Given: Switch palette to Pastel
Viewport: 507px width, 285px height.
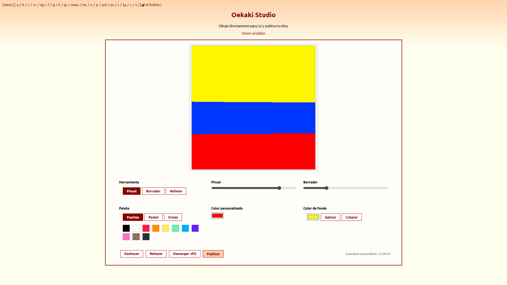Looking at the screenshot, I should pyautogui.click(x=153, y=217).
